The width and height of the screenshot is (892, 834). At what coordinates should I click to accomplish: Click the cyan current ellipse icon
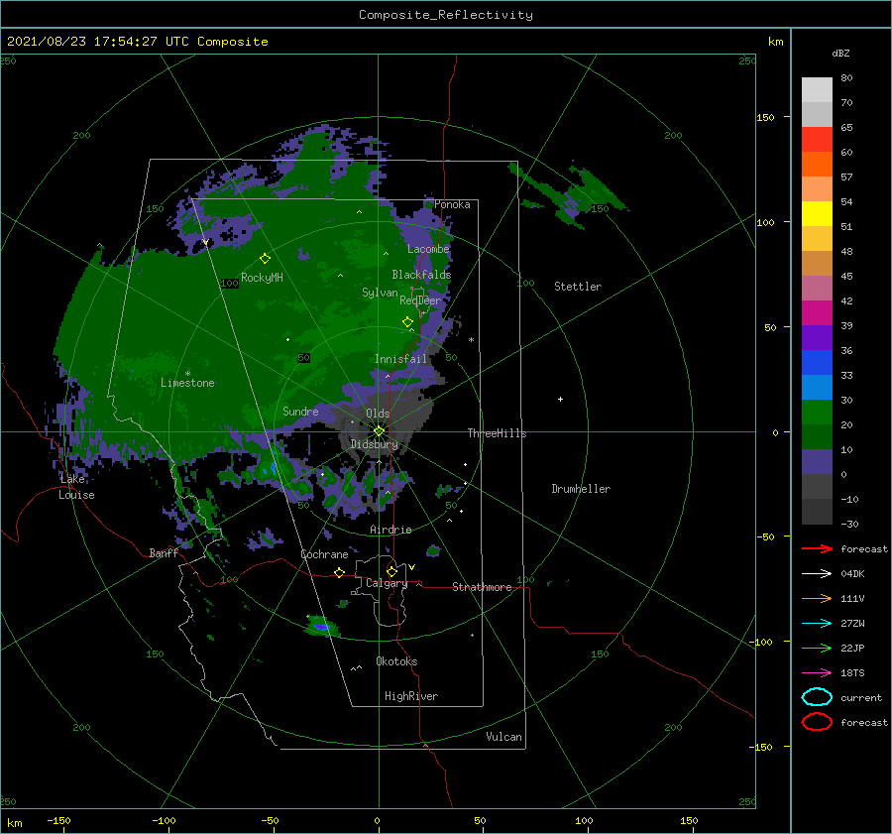click(x=817, y=697)
